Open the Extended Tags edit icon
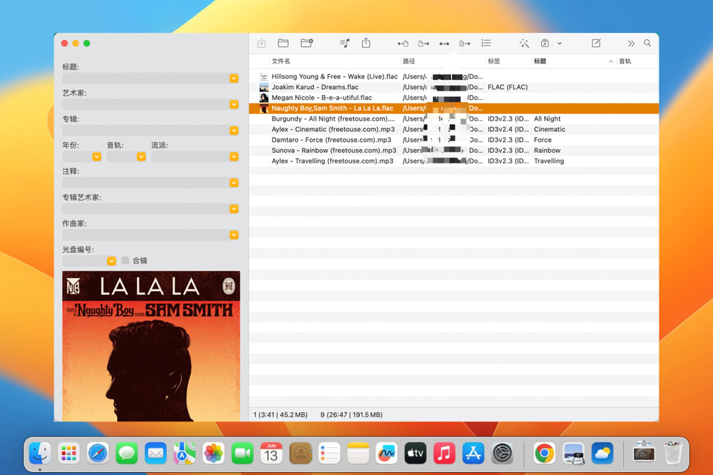This screenshot has width=713, height=475. click(596, 44)
